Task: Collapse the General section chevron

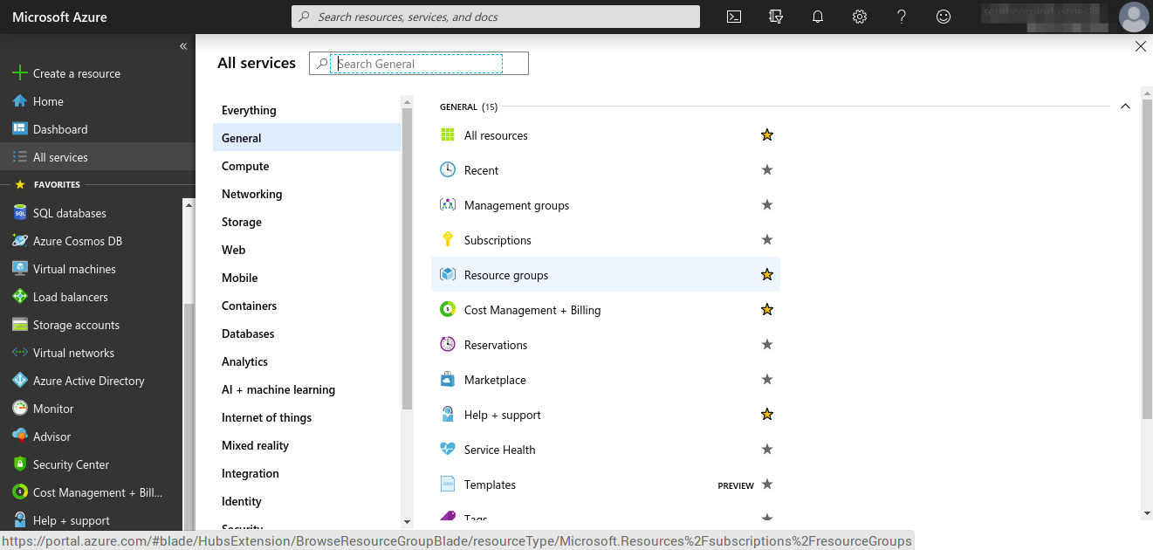Action: (x=1125, y=107)
